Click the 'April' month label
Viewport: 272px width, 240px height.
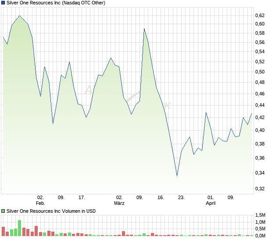click(211, 203)
